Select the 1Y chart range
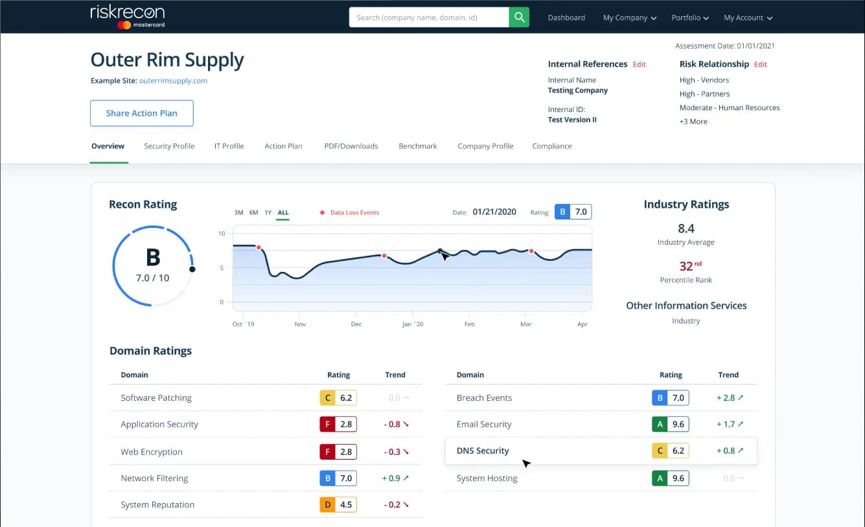The image size is (865, 527). click(x=268, y=212)
